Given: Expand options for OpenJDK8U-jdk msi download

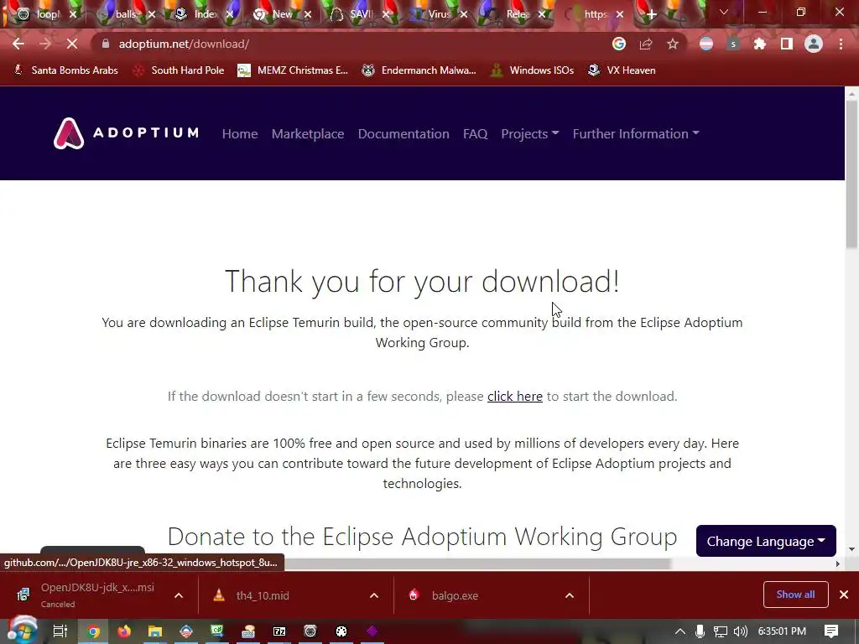Looking at the screenshot, I should (179, 595).
